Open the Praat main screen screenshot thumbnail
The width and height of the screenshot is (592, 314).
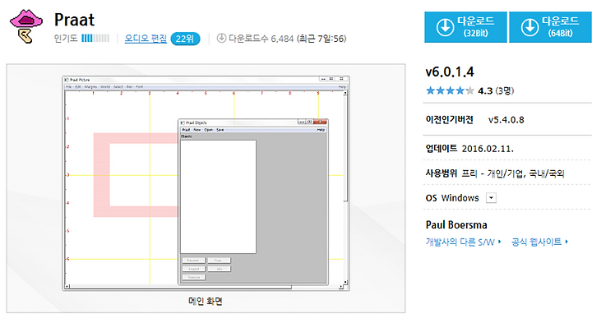click(x=206, y=183)
